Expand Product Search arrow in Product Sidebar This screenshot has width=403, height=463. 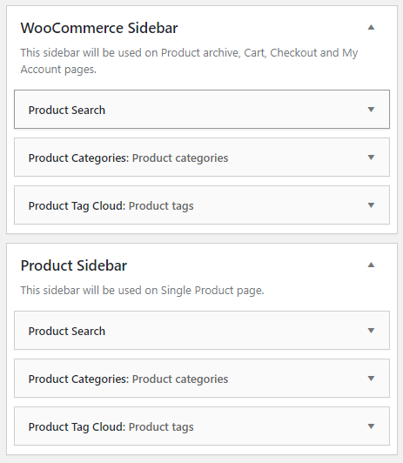coord(371,331)
